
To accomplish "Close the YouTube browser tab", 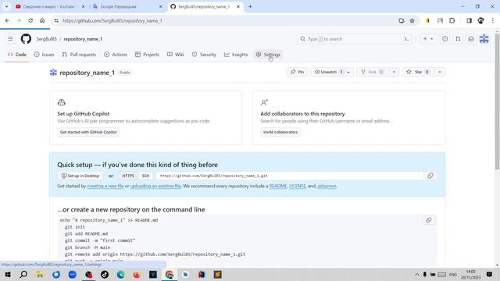I will click(x=84, y=6).
